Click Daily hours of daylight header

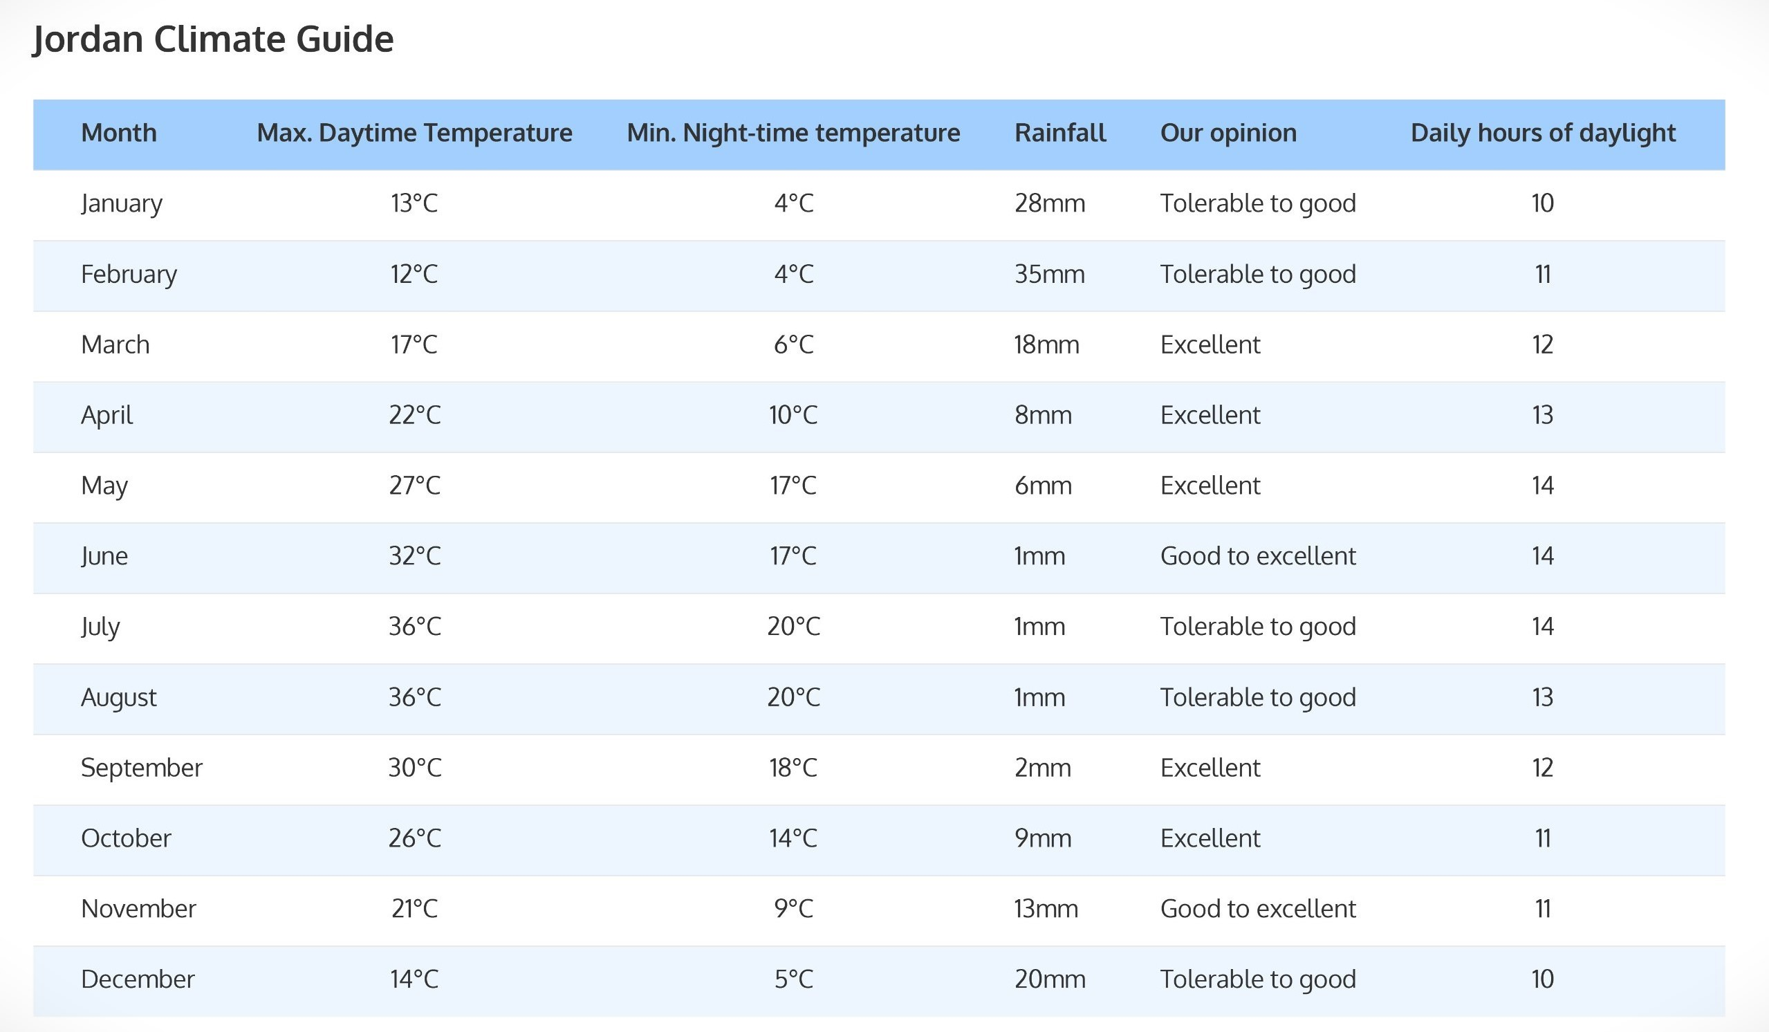(x=1543, y=133)
